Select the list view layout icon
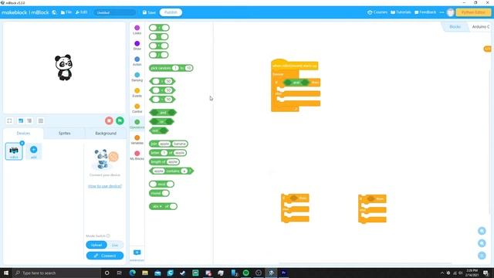Viewport: 494px width, 278px height. click(x=41, y=120)
